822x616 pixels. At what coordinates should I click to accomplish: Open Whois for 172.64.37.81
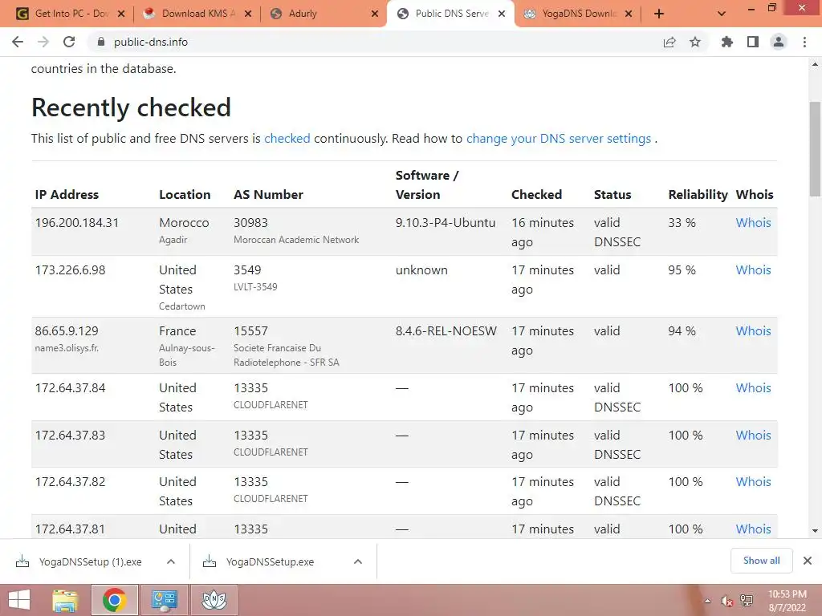pos(753,529)
